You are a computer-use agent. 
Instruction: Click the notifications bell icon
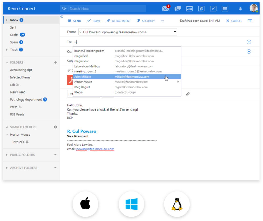[240, 9]
